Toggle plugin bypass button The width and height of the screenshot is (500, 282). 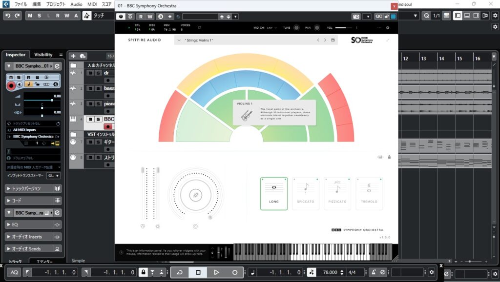coord(130,17)
